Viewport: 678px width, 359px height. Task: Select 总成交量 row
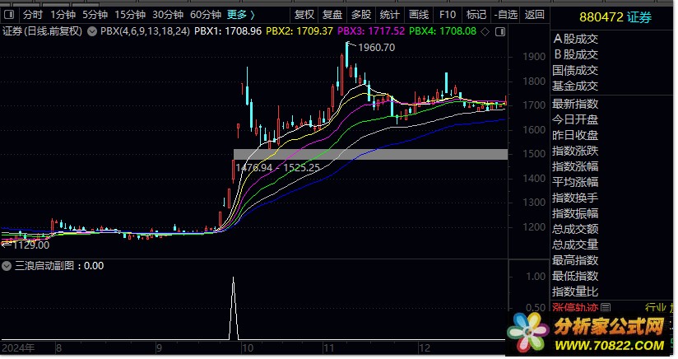[575, 245]
